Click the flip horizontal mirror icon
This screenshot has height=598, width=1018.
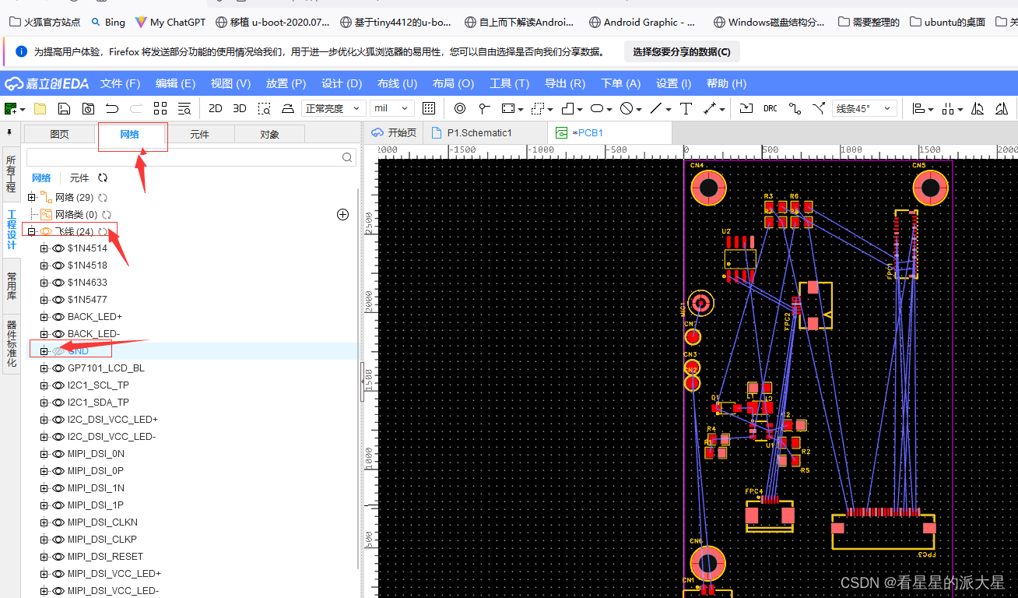coord(978,108)
